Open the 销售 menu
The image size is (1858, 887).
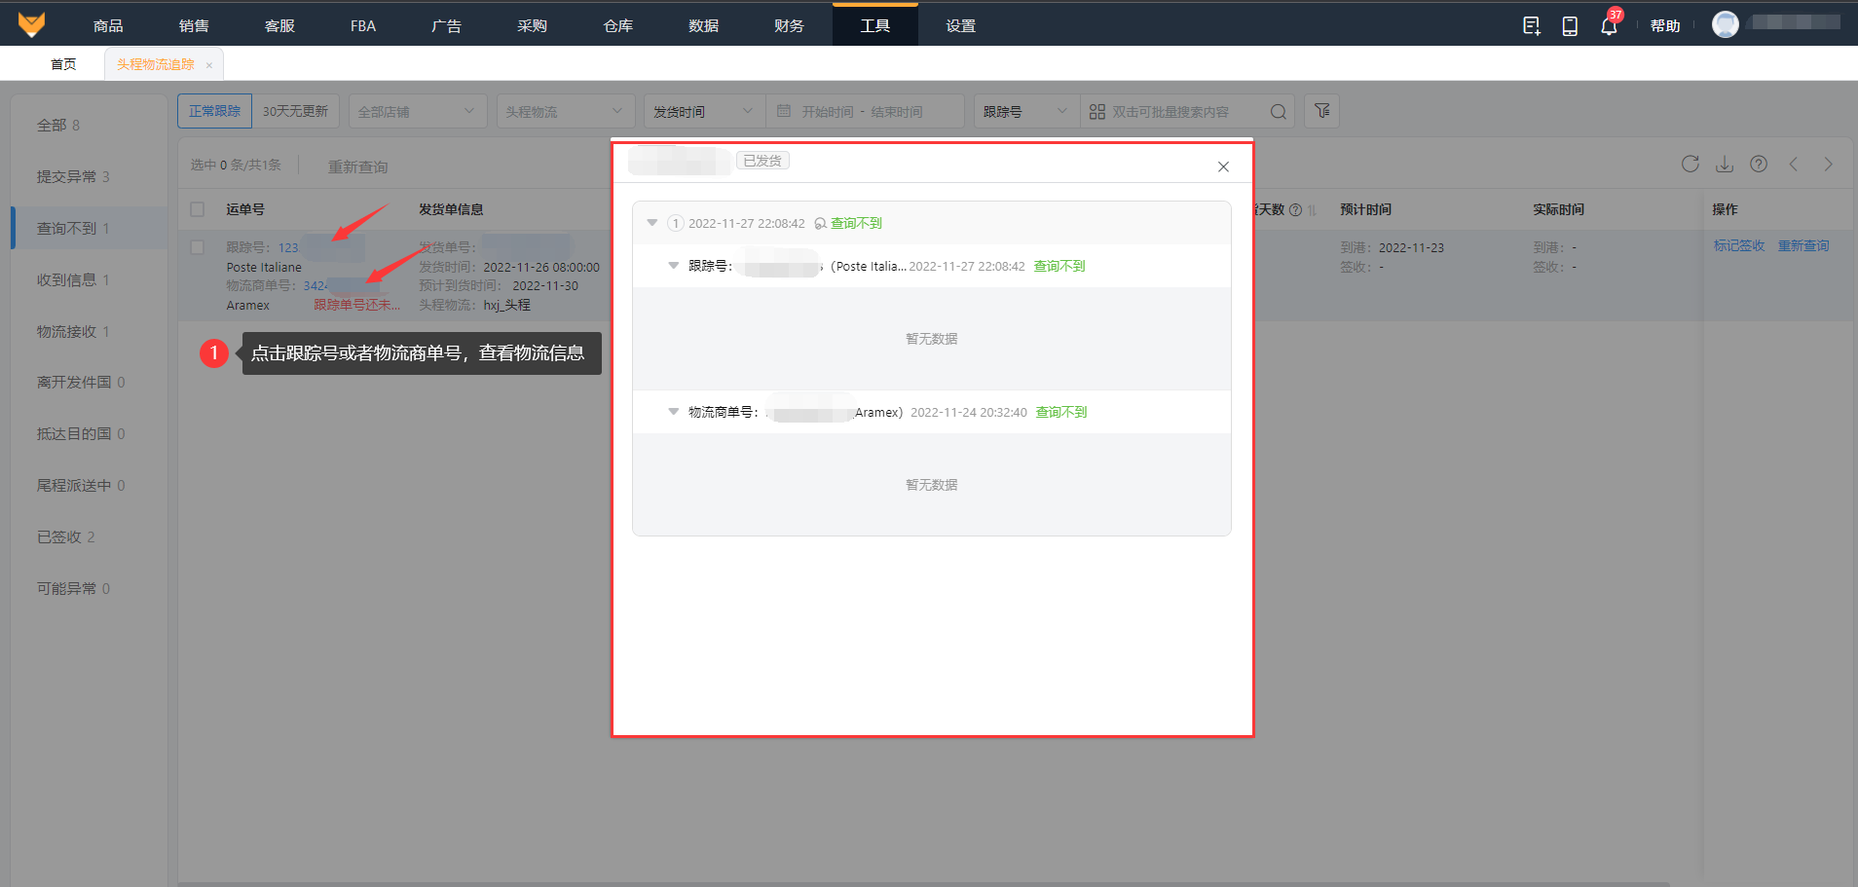pos(194,25)
